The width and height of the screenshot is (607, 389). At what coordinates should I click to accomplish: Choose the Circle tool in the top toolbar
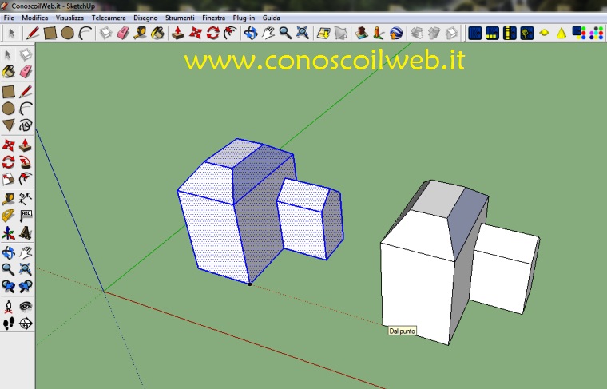click(x=67, y=34)
